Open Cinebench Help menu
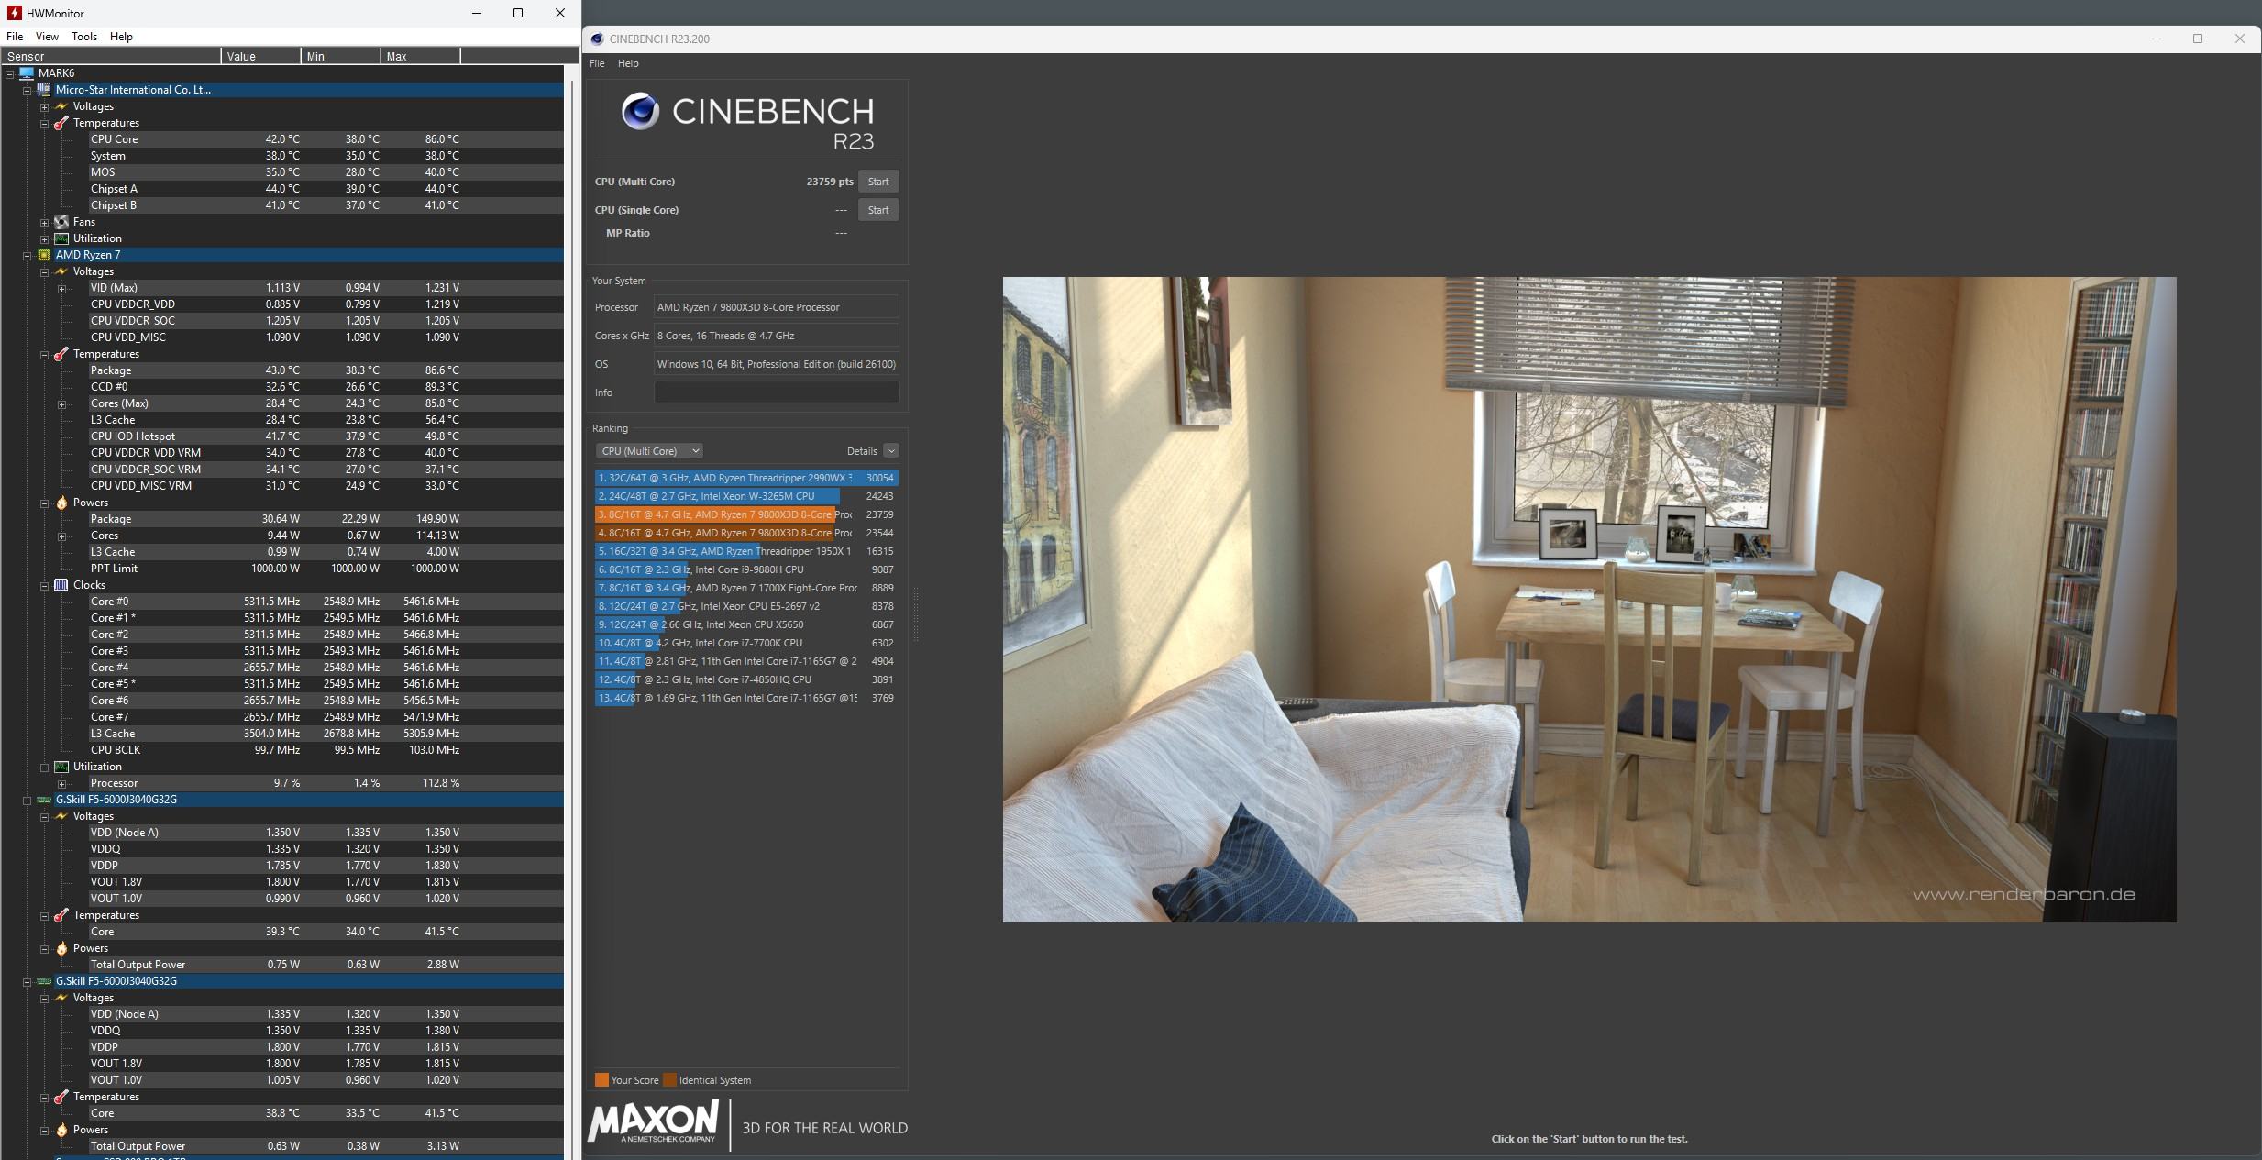The image size is (2262, 1160). pyautogui.click(x=628, y=63)
